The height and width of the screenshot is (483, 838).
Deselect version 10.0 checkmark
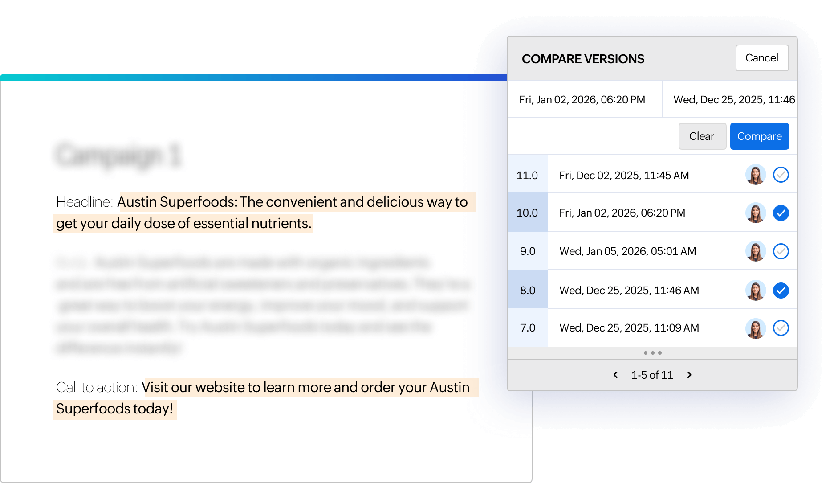point(781,213)
